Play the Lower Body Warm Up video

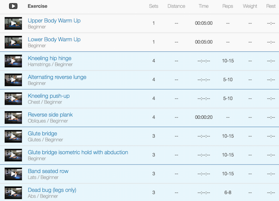pos(14,42)
